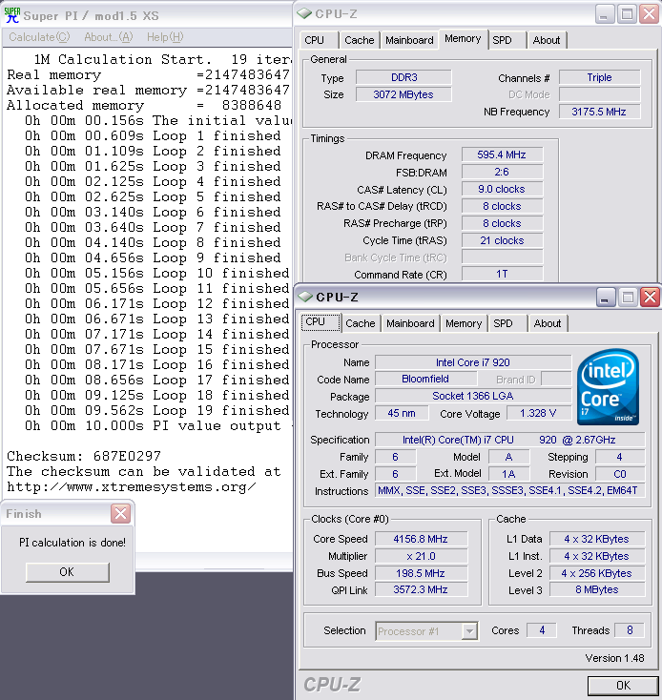Click the Socket 1366 LGA package field
This screenshot has height=700, width=662.
tap(473, 396)
